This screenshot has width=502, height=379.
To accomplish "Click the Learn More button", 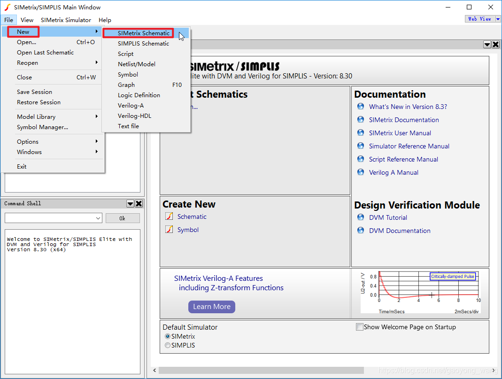I will [x=212, y=307].
